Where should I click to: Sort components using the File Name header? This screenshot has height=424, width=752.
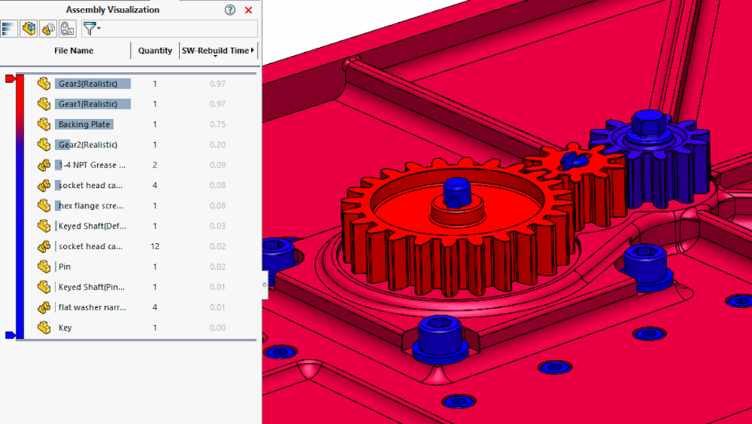[x=73, y=50]
